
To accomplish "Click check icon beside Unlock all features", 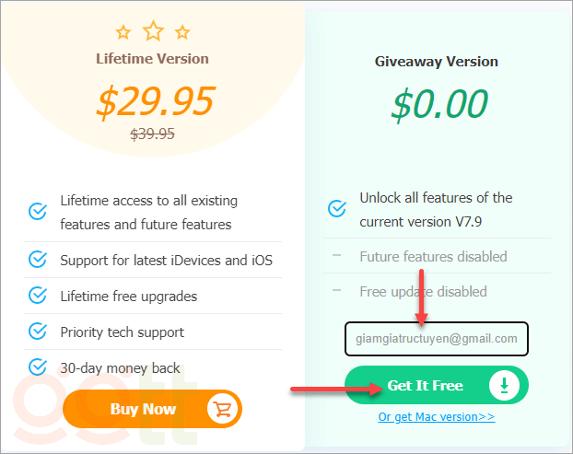I will click(337, 209).
